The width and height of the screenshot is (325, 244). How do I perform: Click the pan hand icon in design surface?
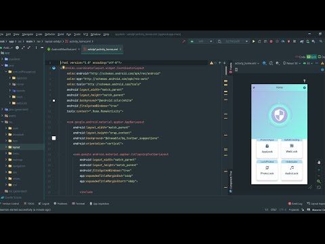tap(319, 163)
